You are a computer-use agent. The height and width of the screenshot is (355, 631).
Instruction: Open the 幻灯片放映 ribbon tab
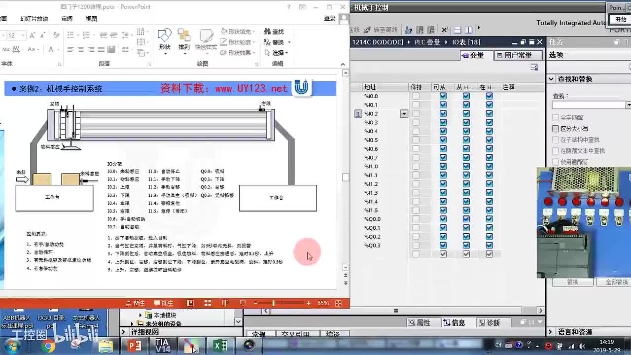(x=34, y=19)
